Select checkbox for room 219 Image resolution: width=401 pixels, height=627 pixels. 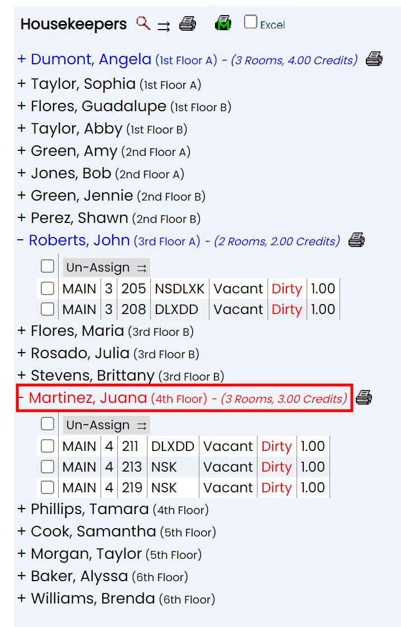click(47, 487)
